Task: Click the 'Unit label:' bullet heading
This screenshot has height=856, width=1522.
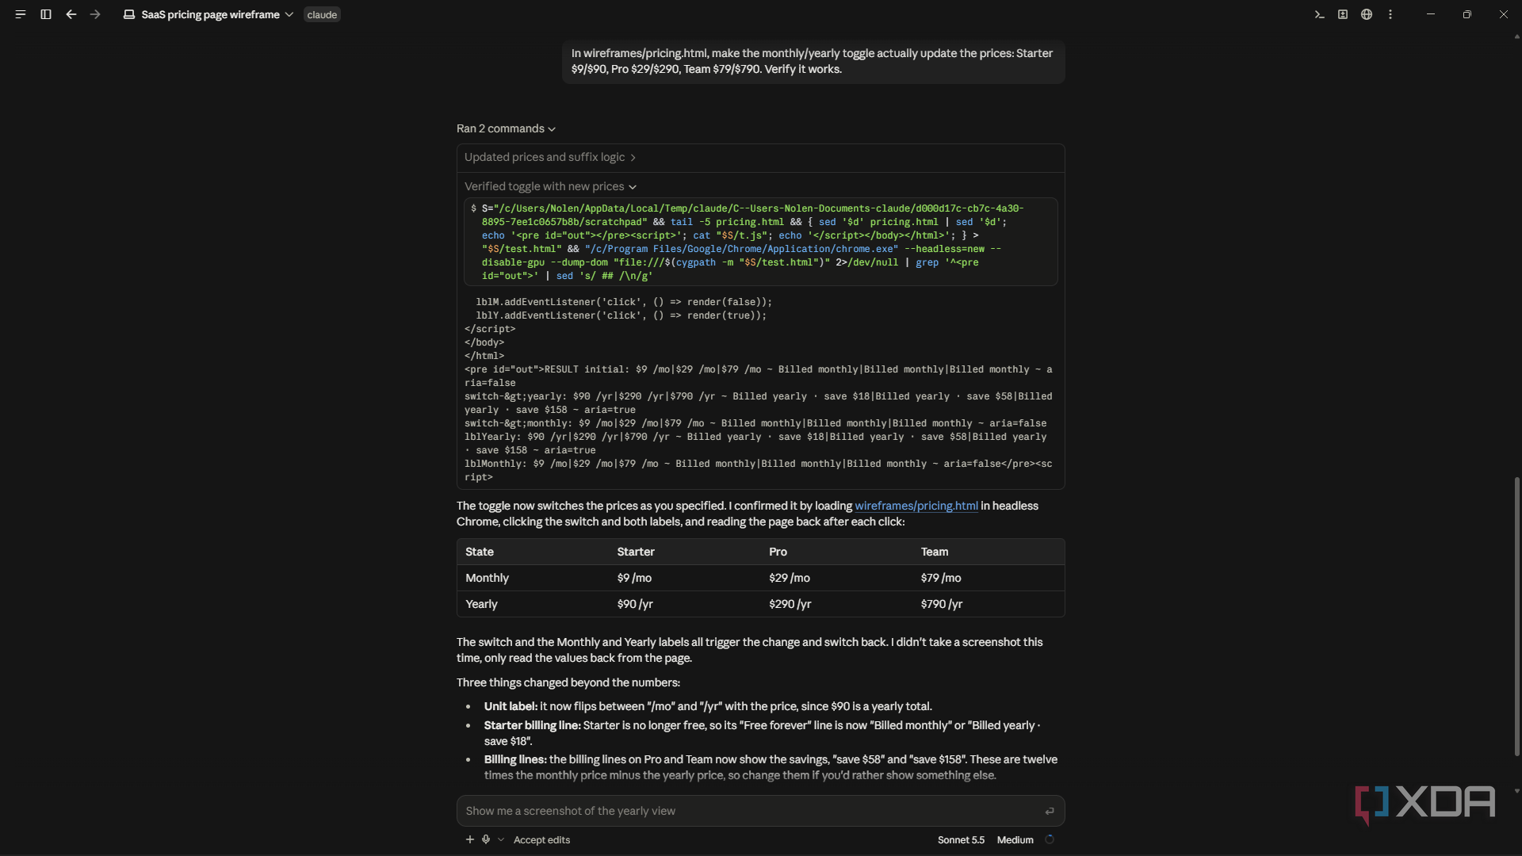Action: [511, 706]
